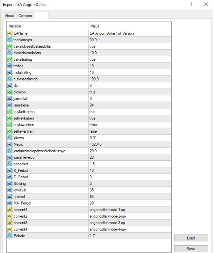
Task: Click the integer icon next to trailing
Action: pyautogui.click(x=10, y=66)
